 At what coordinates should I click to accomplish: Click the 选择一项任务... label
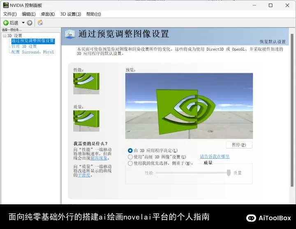pyautogui.click(x=12, y=30)
